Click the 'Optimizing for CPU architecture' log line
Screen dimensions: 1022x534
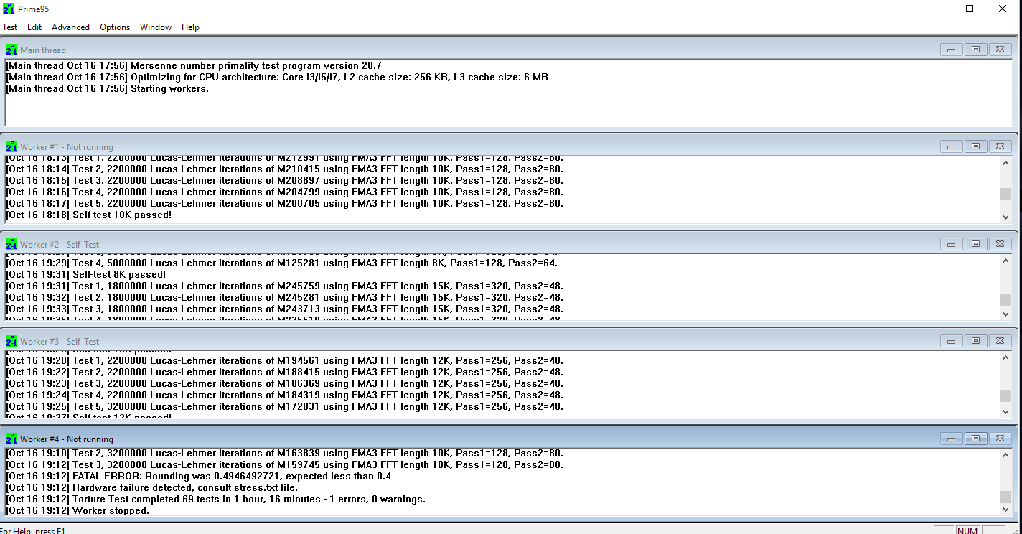coord(277,77)
